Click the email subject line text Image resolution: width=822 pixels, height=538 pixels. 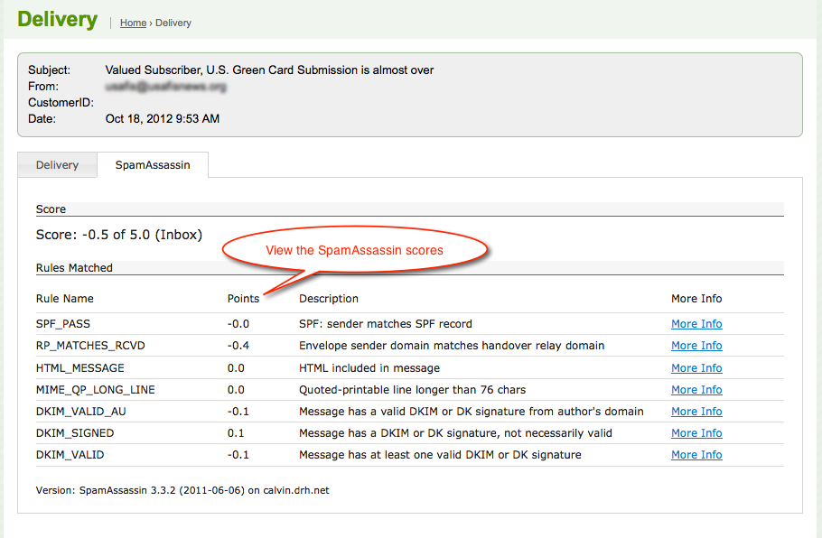[x=269, y=70]
